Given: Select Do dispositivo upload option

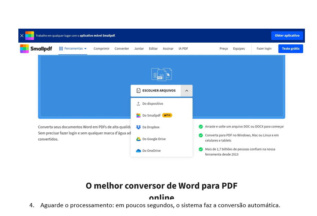Looking at the screenshot, I should pos(152,104).
